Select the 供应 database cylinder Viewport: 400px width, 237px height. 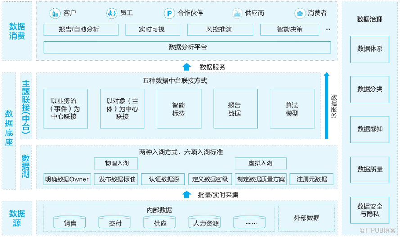(160, 222)
